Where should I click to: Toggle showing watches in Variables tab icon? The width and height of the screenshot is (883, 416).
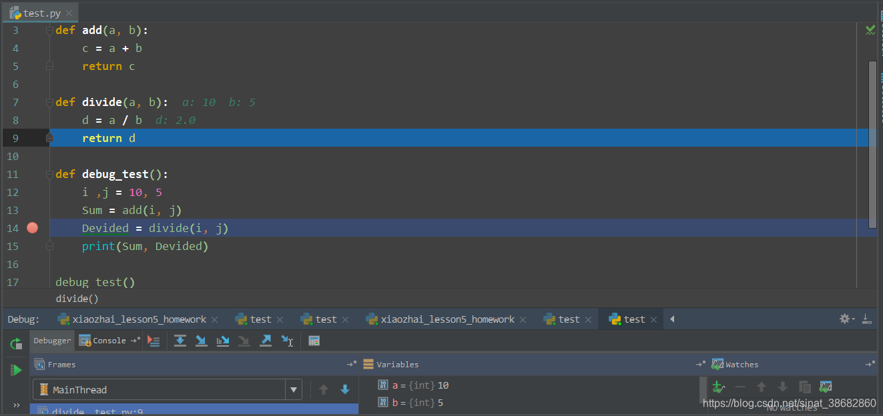826,387
